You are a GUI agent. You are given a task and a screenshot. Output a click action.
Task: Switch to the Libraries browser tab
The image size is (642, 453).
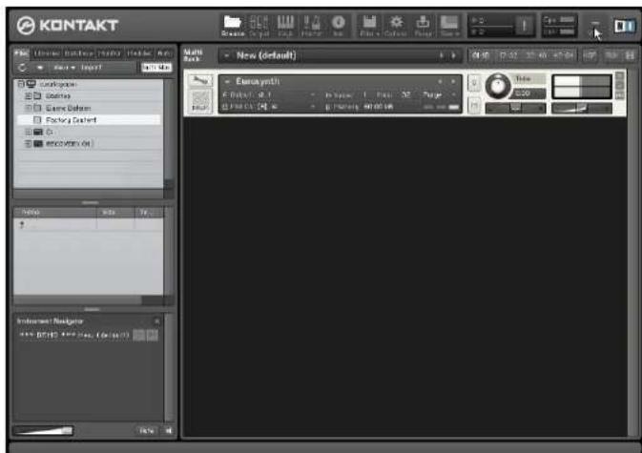point(47,53)
